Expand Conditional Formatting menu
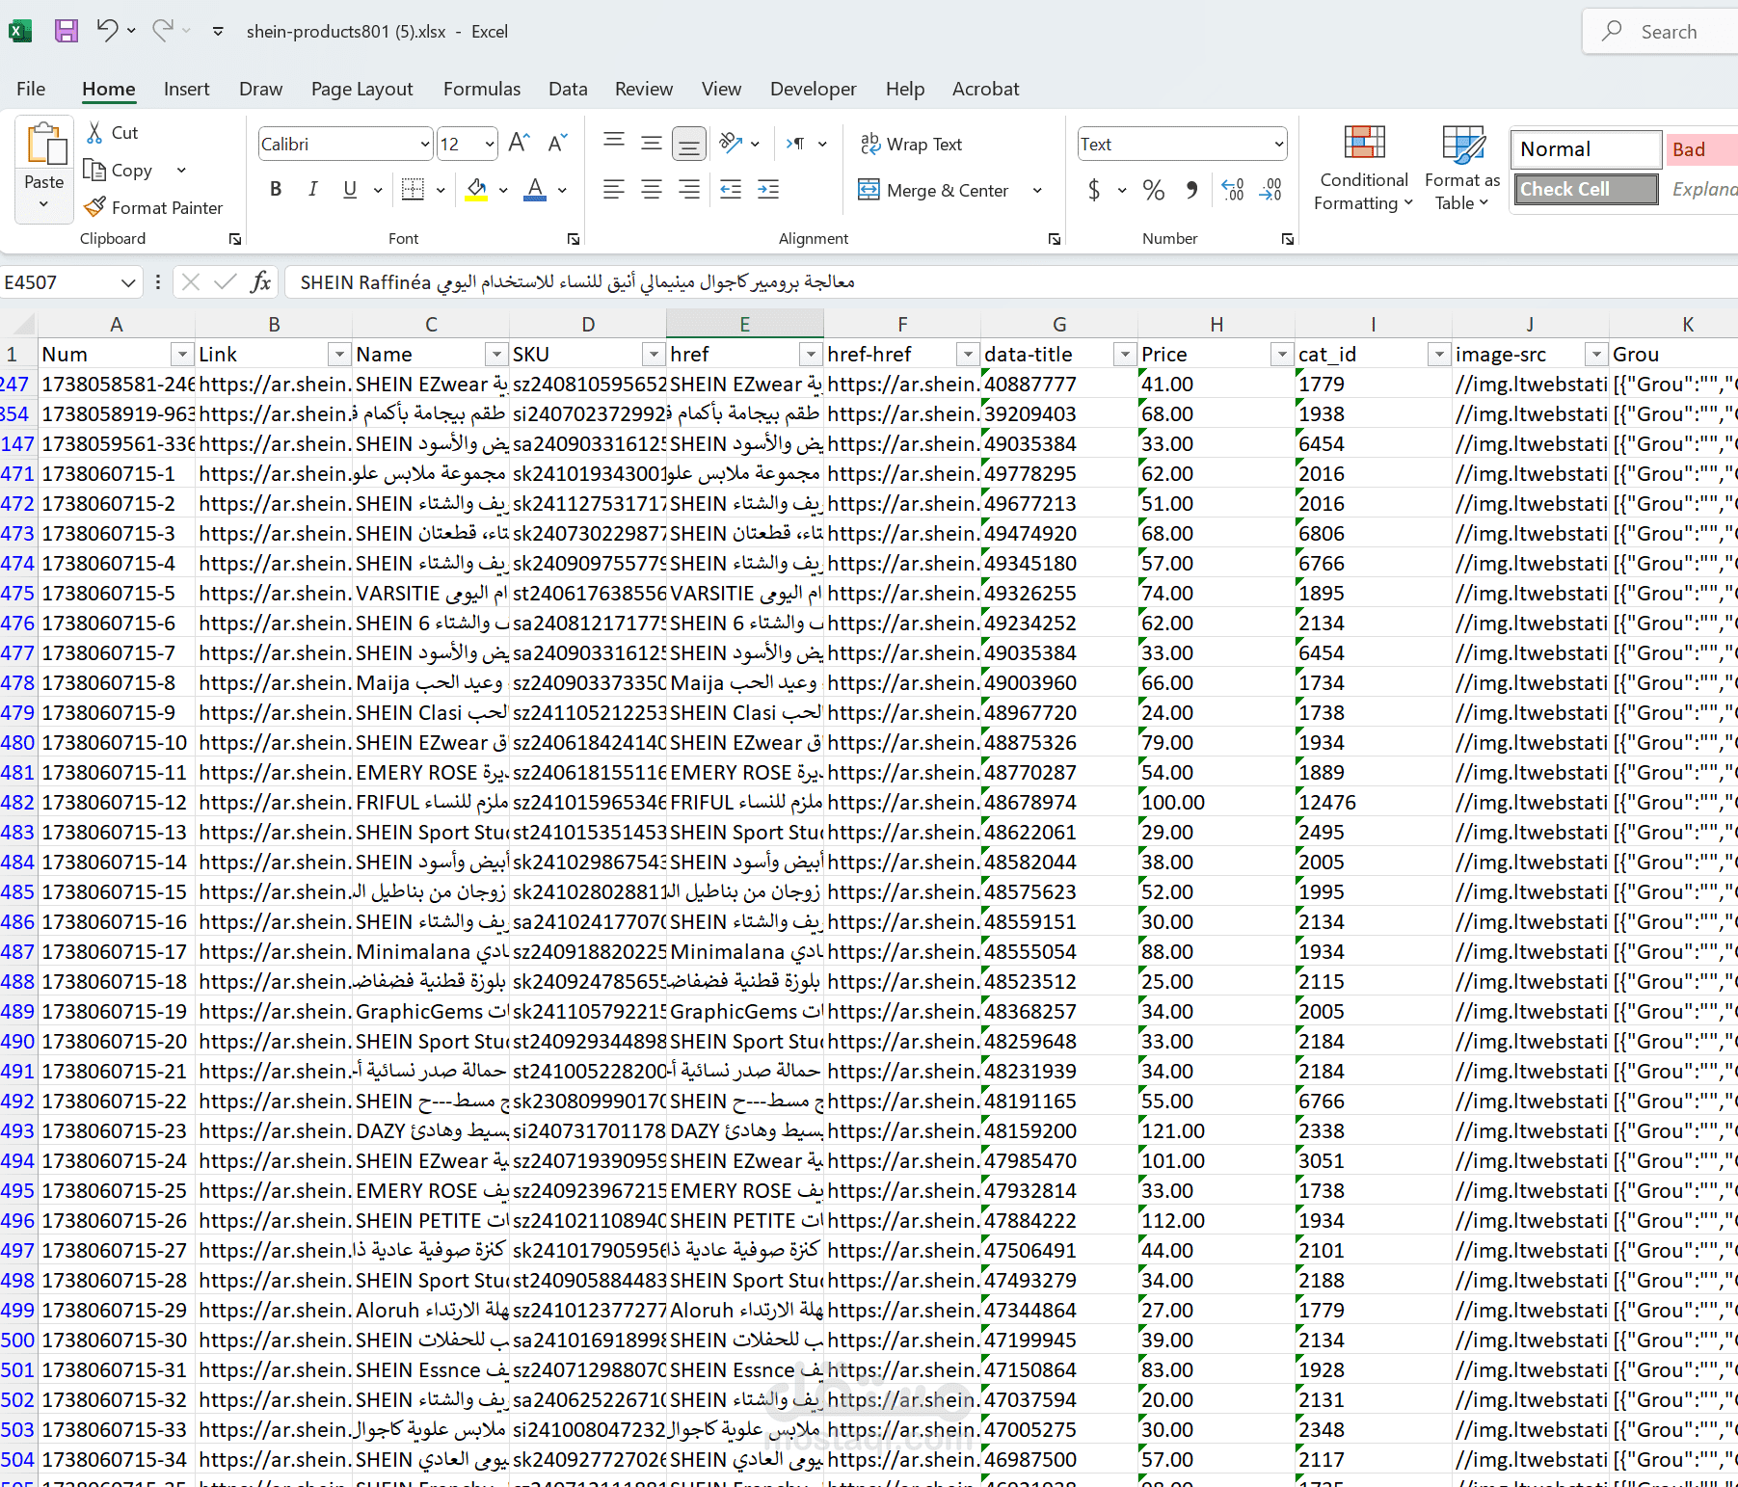 tap(1364, 168)
